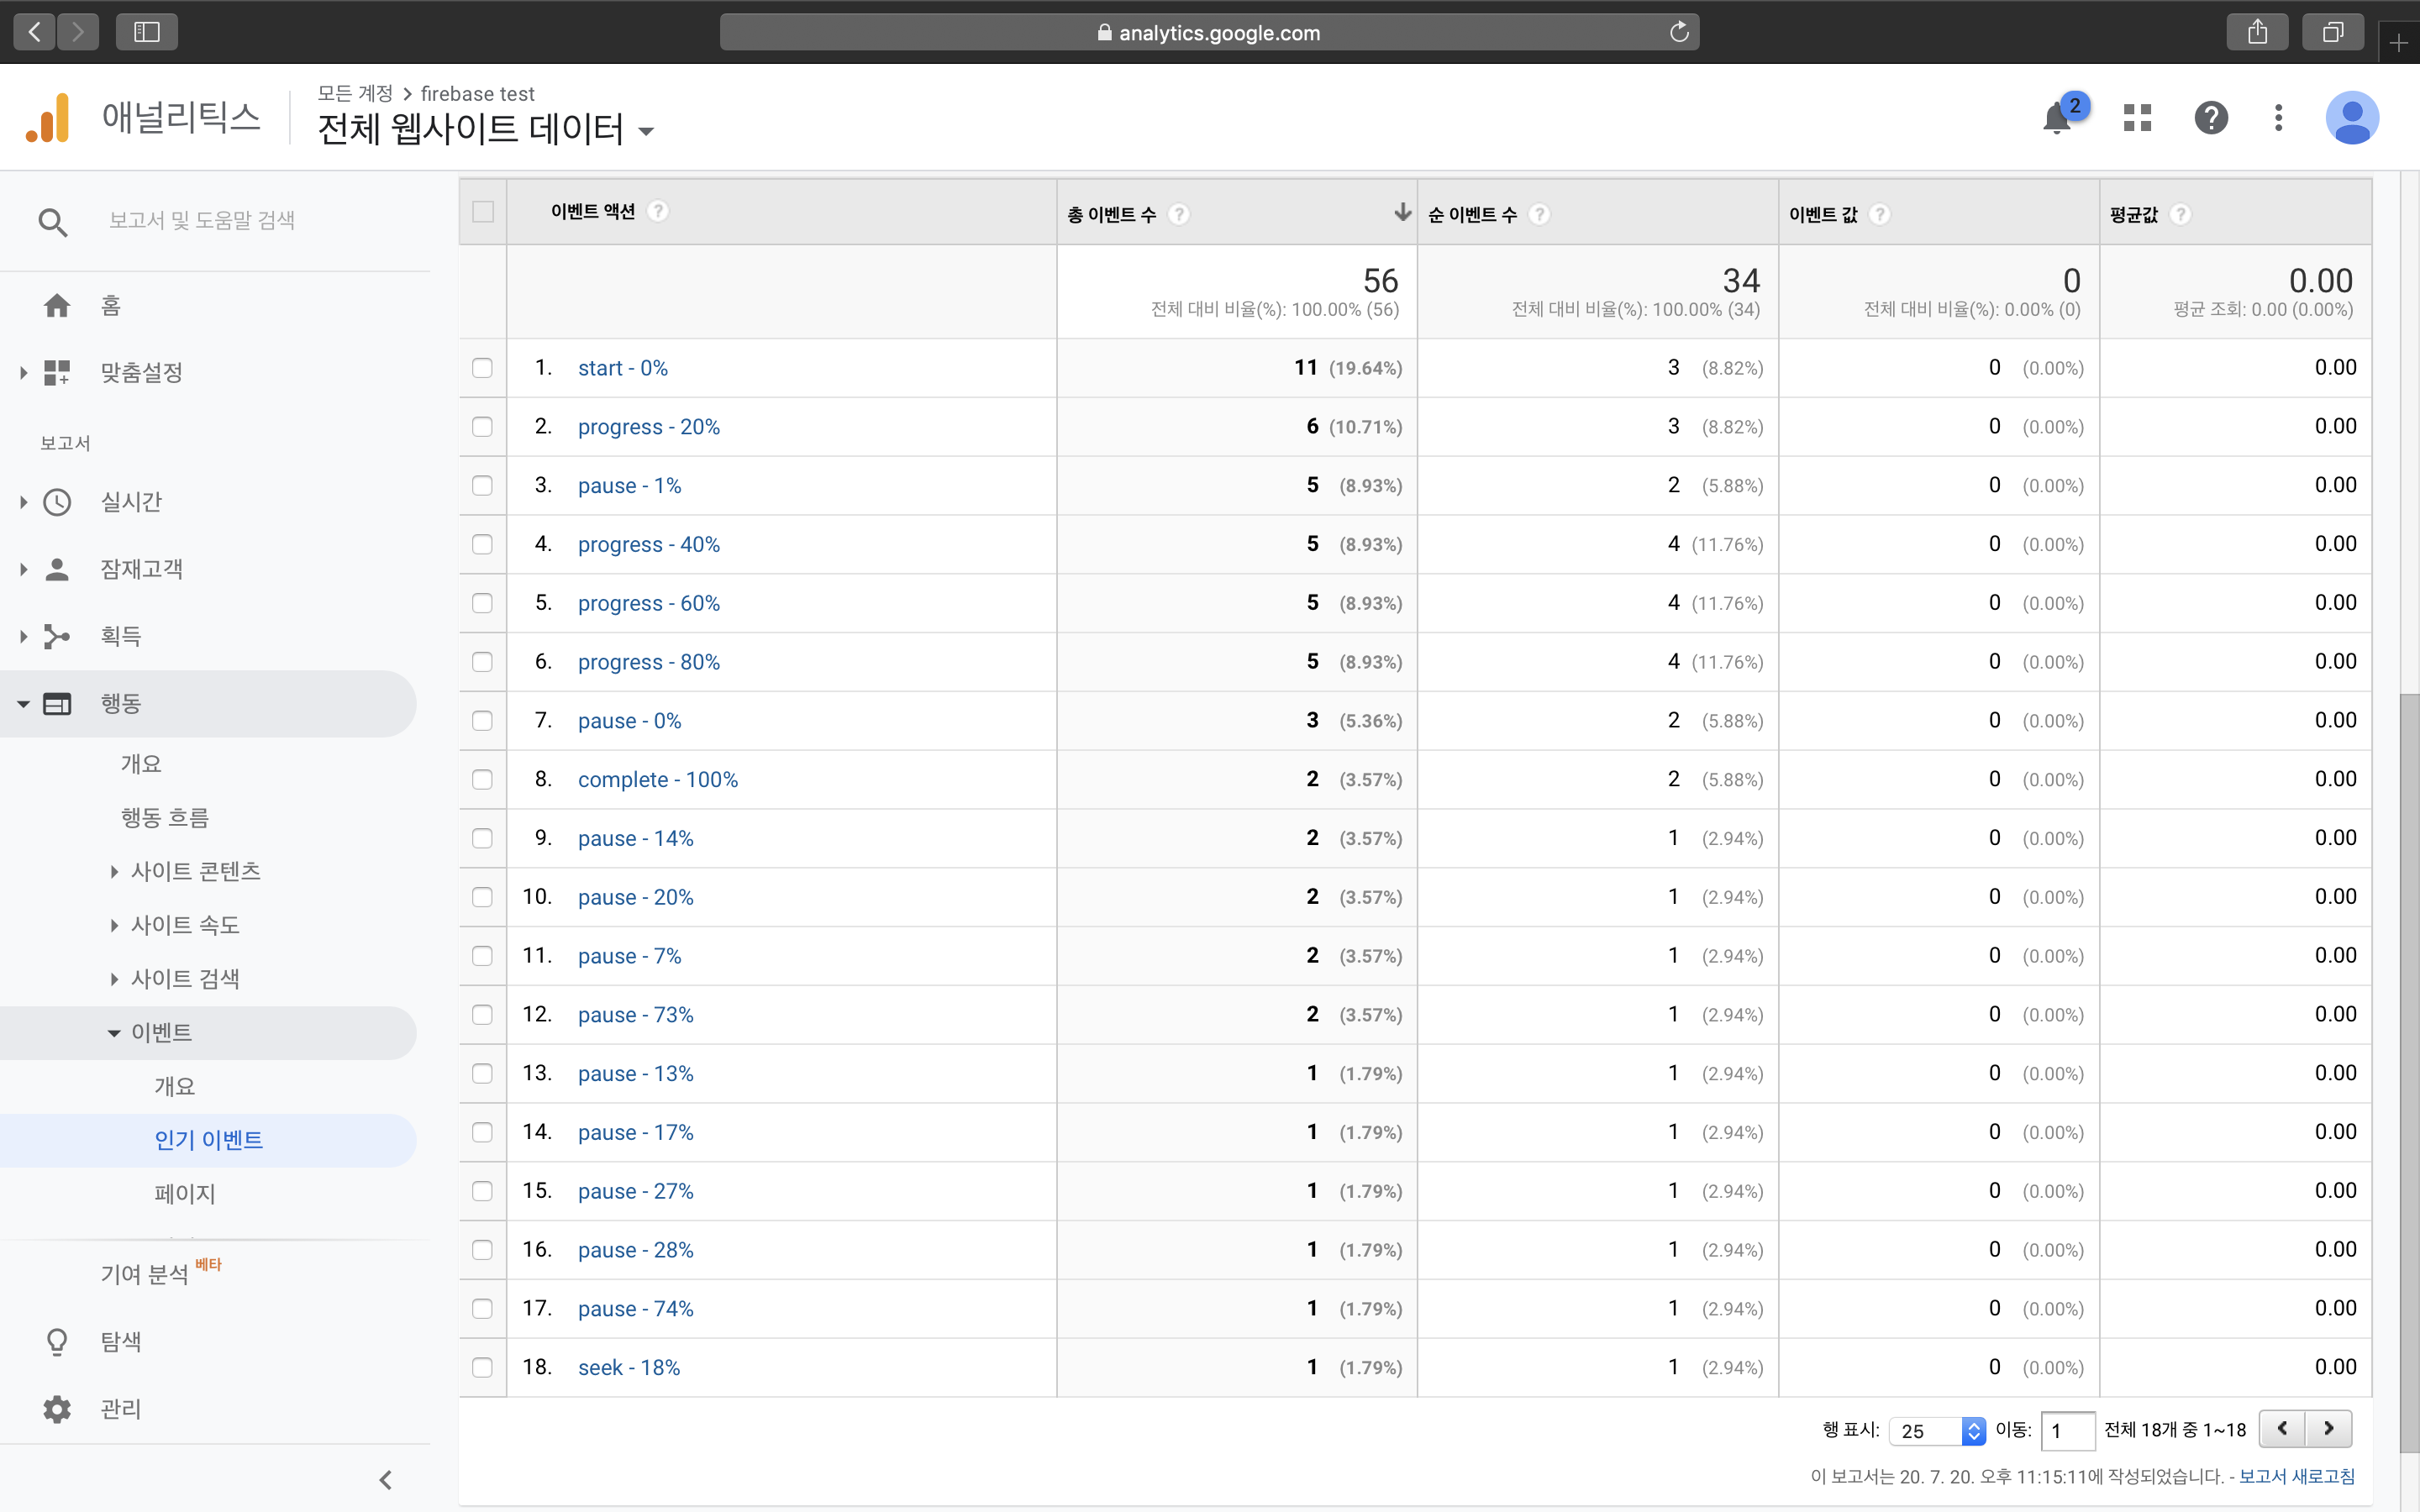Open the 행 표시 rows-per-page dropdown
The image size is (2420, 1512).
pyautogui.click(x=1937, y=1431)
